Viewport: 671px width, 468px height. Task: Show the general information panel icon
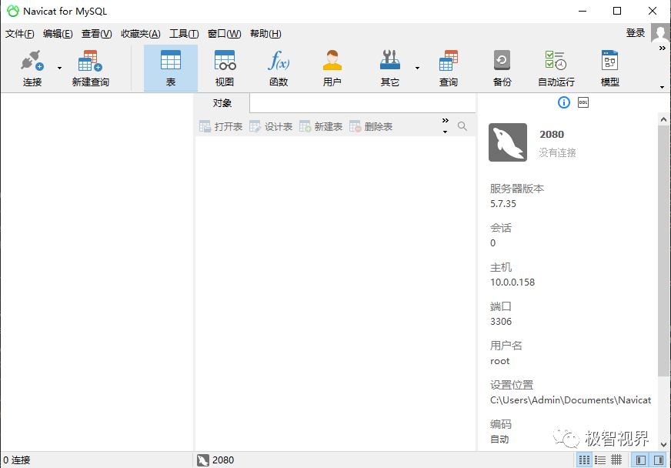(564, 102)
